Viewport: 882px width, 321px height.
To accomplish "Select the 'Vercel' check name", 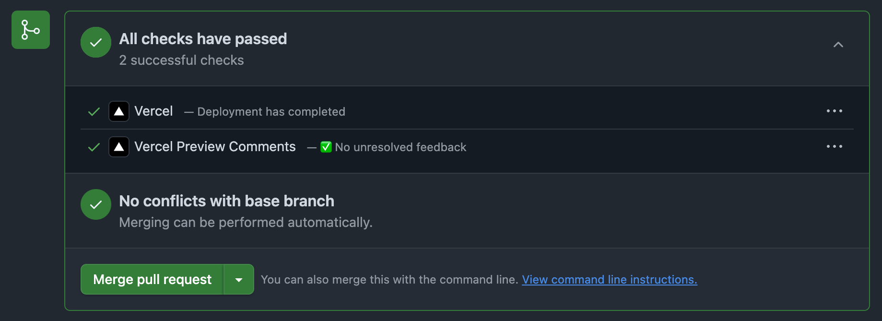I will click(x=153, y=111).
